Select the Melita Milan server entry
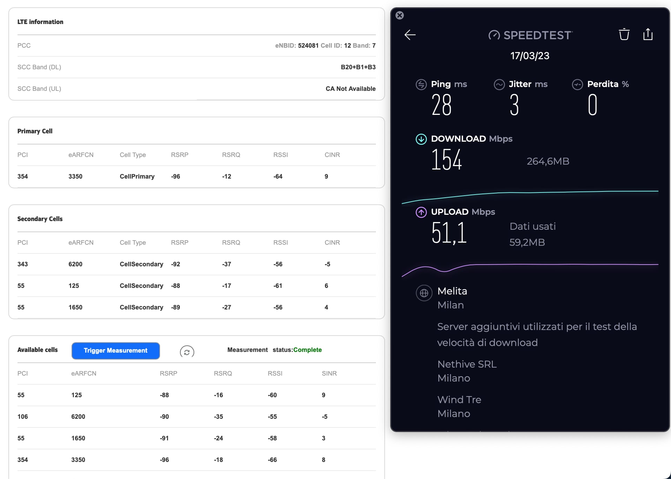This screenshot has height=479, width=671. pos(452,298)
